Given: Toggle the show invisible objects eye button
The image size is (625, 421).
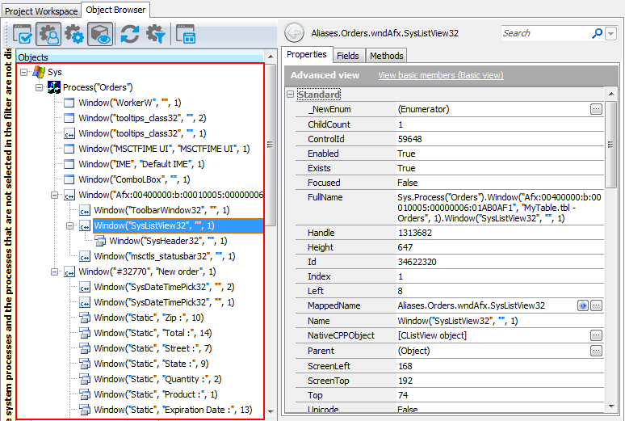Looking at the screenshot, I should pos(100,34).
